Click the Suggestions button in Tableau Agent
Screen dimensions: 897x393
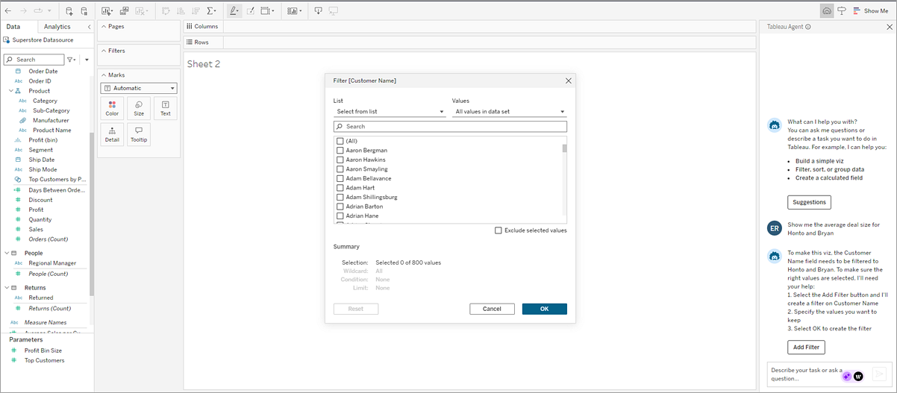(809, 202)
